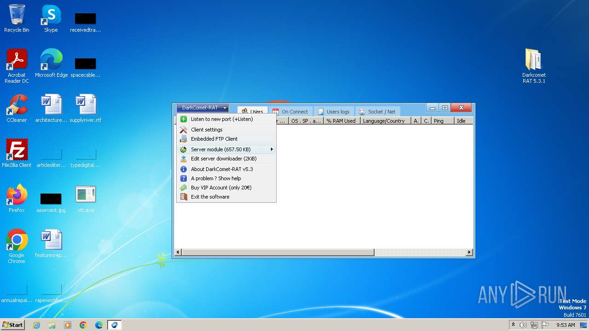
Task: Click the Exit door icon
Action: [184, 197]
